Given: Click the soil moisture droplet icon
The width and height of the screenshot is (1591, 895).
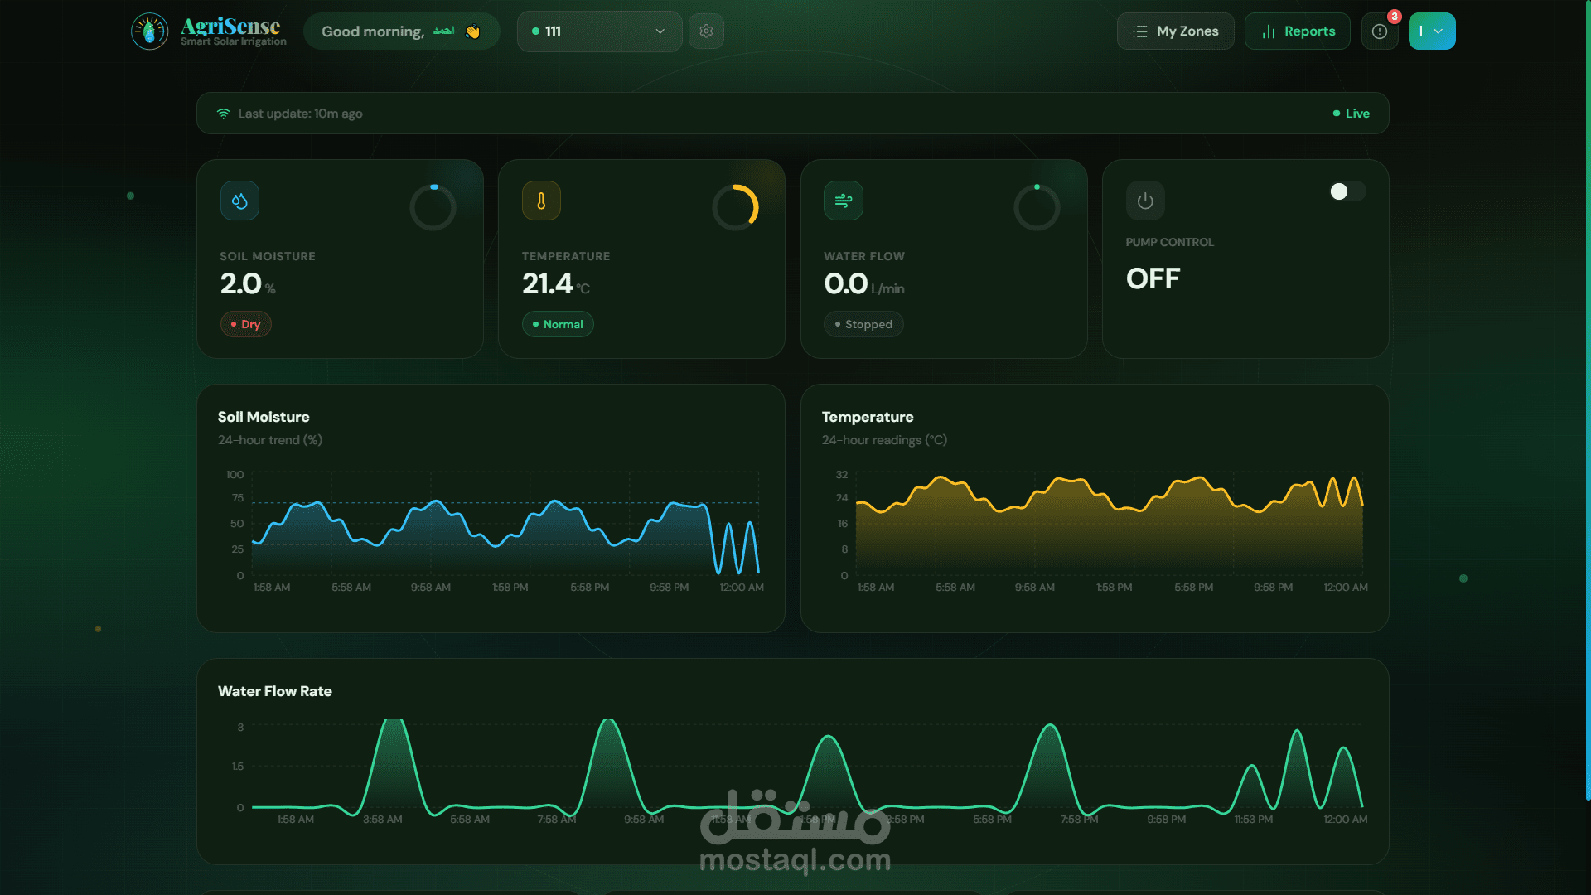Looking at the screenshot, I should tap(239, 201).
